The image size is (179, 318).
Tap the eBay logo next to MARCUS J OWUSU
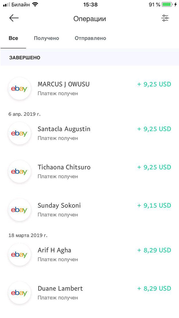point(19,88)
